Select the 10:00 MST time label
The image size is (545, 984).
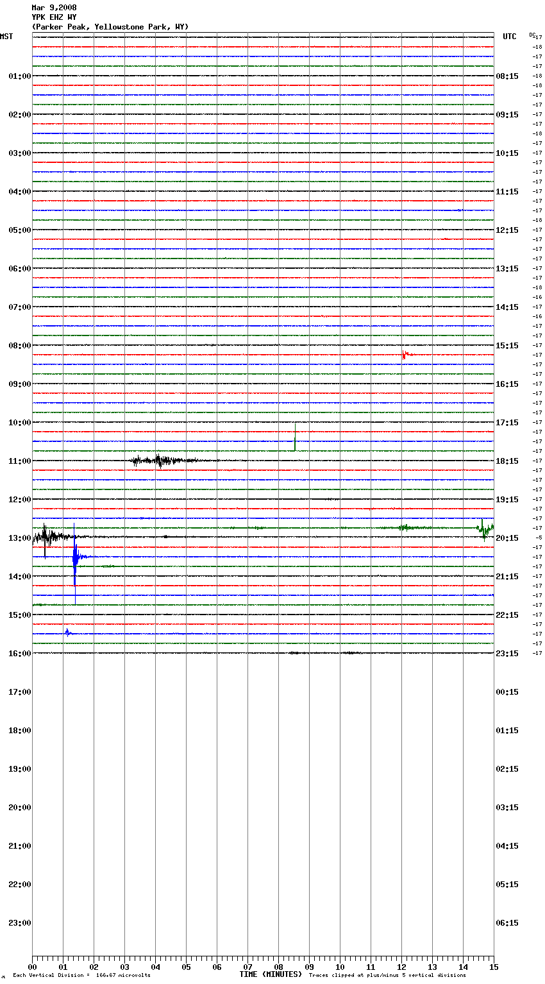[x=20, y=422]
